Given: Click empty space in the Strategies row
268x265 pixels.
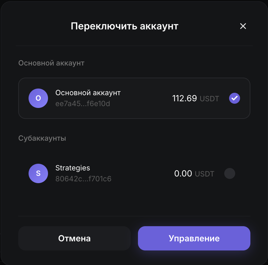Looking at the screenshot, I should pyautogui.click(x=140, y=174).
